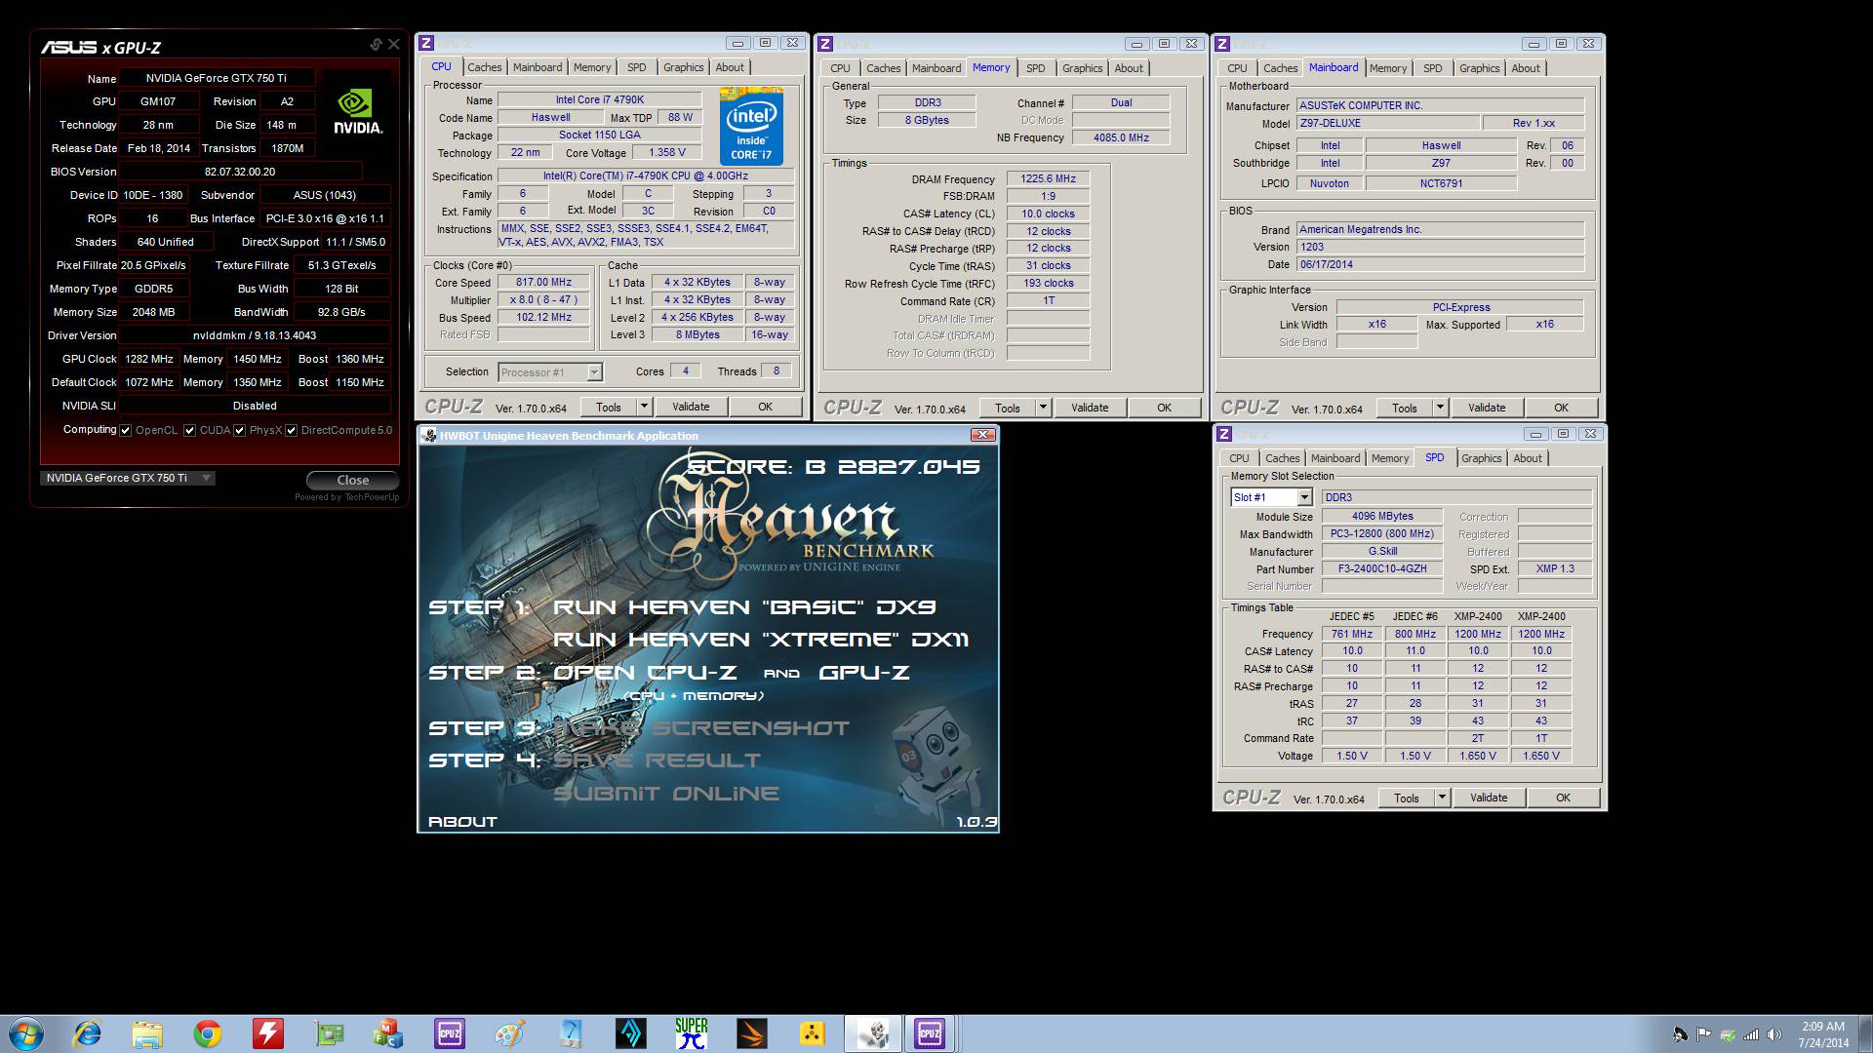Open Tools dropdown arrow in CPU tab window
This screenshot has width=1873, height=1053.
coord(644,407)
